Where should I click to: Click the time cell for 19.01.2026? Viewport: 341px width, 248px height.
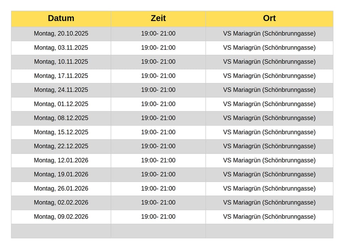(158, 174)
